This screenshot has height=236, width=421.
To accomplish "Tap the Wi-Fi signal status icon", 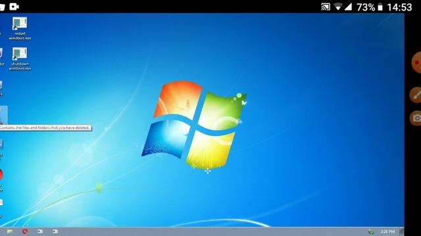I will pos(338,7).
